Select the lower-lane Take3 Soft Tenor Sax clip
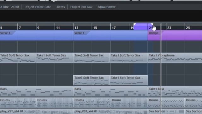The image size is (202, 114). [x=92, y=80]
